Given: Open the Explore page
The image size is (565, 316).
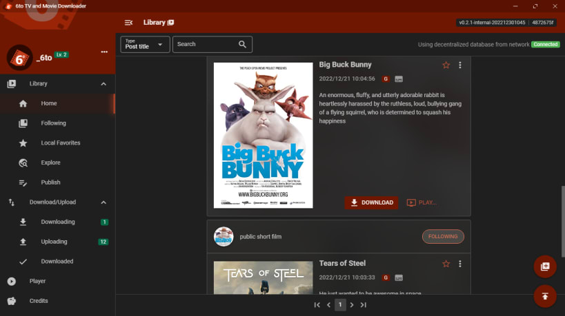Looking at the screenshot, I should tap(58, 163).
